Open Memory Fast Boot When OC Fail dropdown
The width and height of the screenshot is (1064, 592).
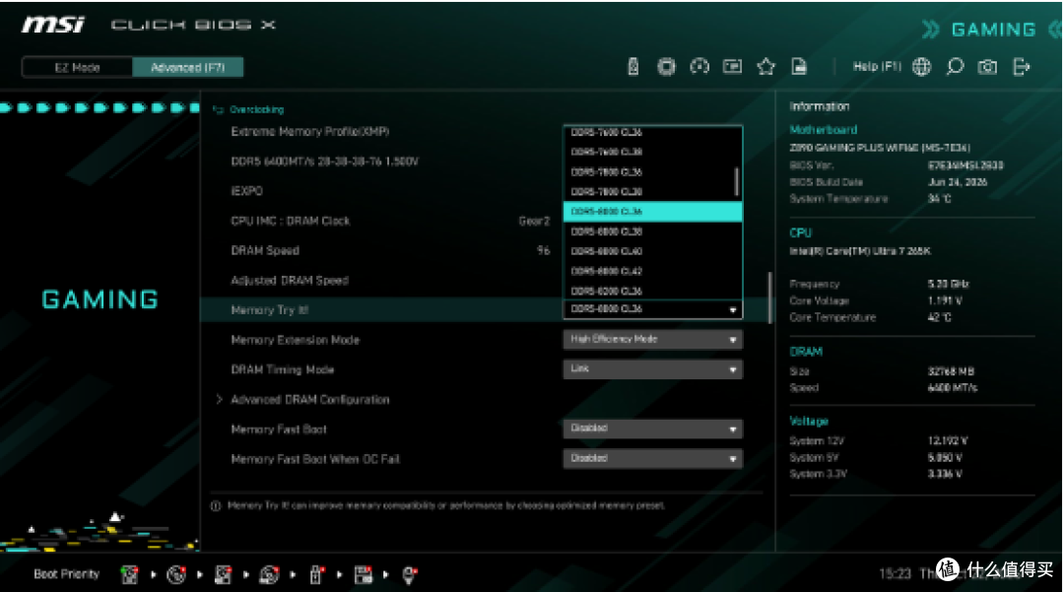pos(653,458)
